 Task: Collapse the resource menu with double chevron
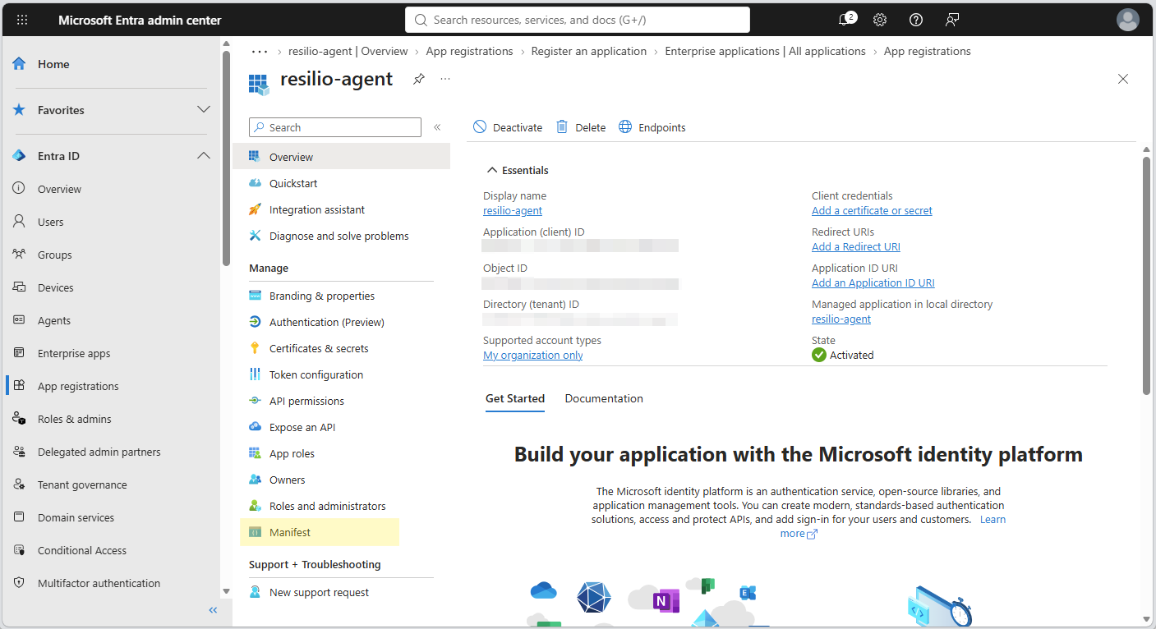[x=437, y=127]
